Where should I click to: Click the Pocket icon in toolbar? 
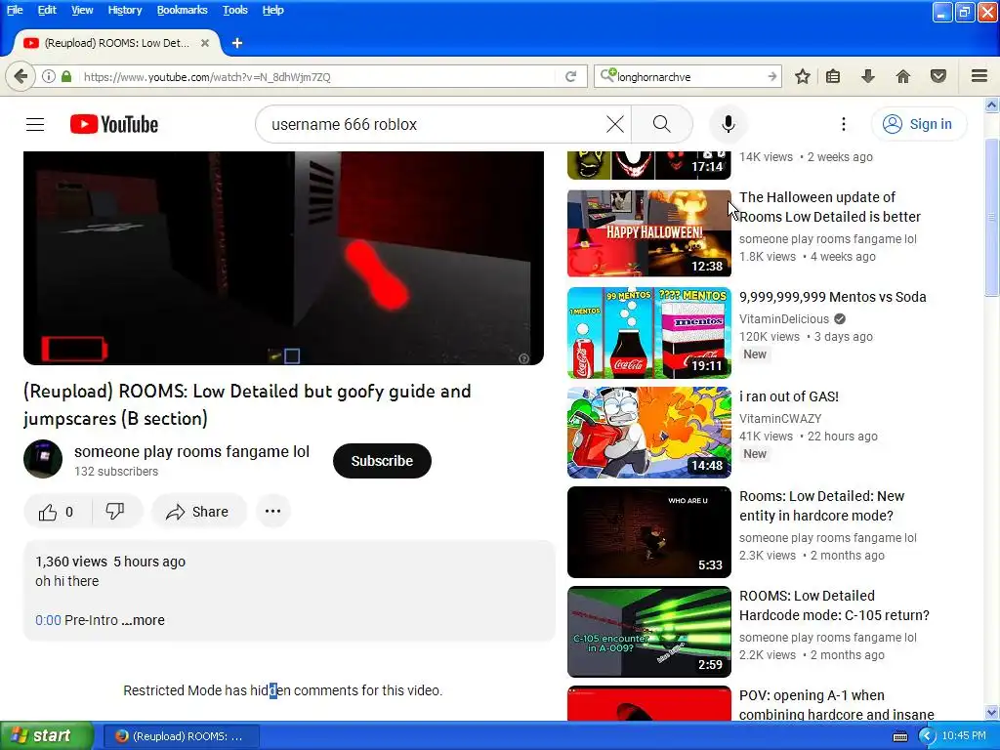tap(938, 76)
